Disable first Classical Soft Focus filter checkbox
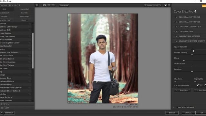This screenshot has height=116, width=206. coord(177,17)
